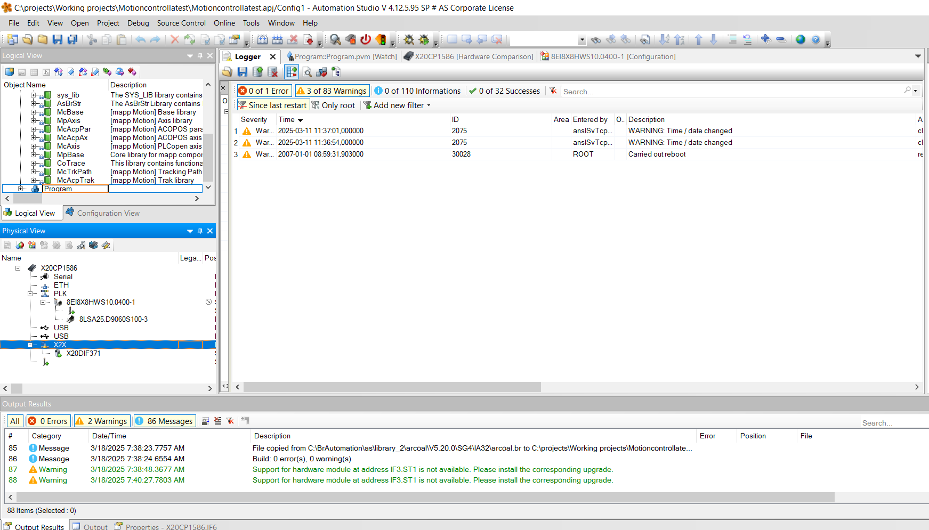
Task: Click the blue globe icon in toolbar
Action: pos(800,39)
